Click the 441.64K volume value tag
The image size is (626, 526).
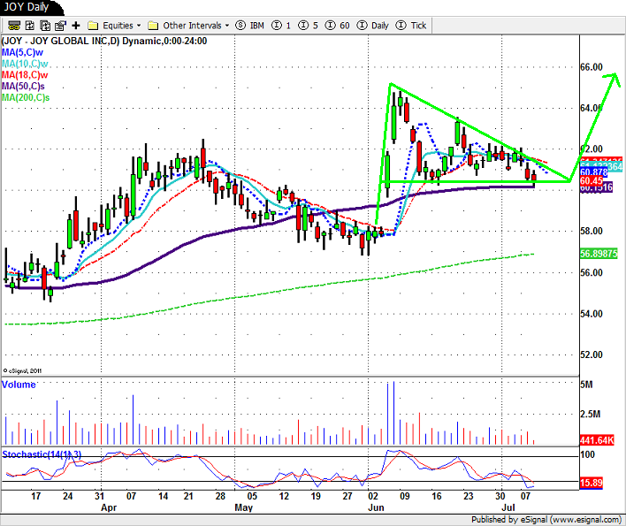[597, 440]
